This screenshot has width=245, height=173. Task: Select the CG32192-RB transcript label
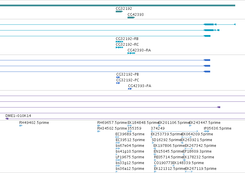tap(127, 39)
